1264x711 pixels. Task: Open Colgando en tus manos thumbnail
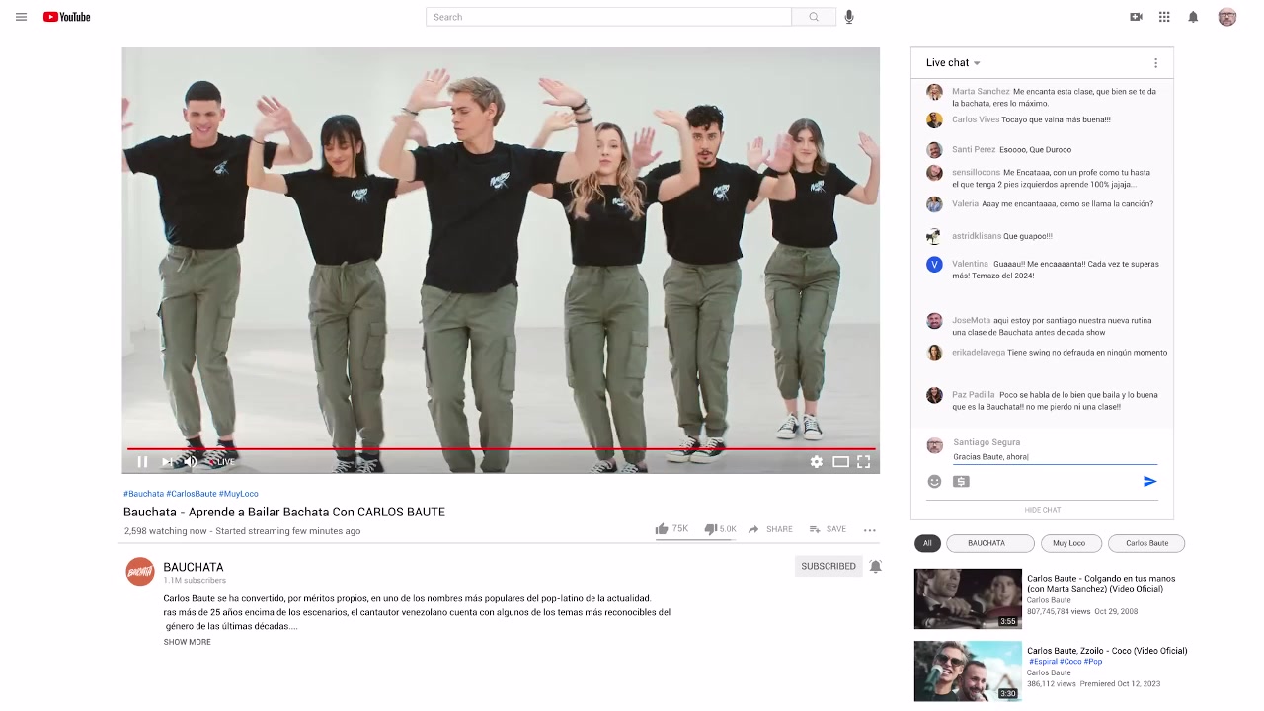[x=968, y=598]
